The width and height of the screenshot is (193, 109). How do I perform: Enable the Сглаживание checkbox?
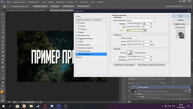pyautogui.click(x=135, y=53)
